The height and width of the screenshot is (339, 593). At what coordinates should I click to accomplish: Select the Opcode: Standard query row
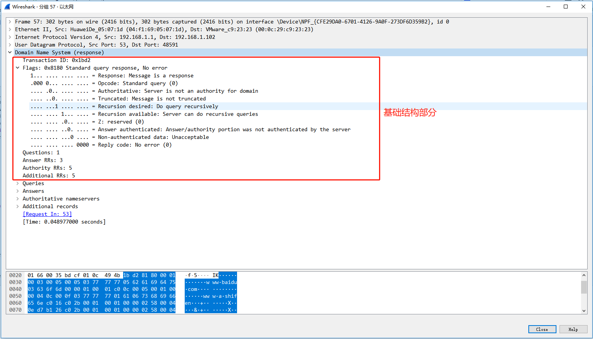tap(104, 83)
